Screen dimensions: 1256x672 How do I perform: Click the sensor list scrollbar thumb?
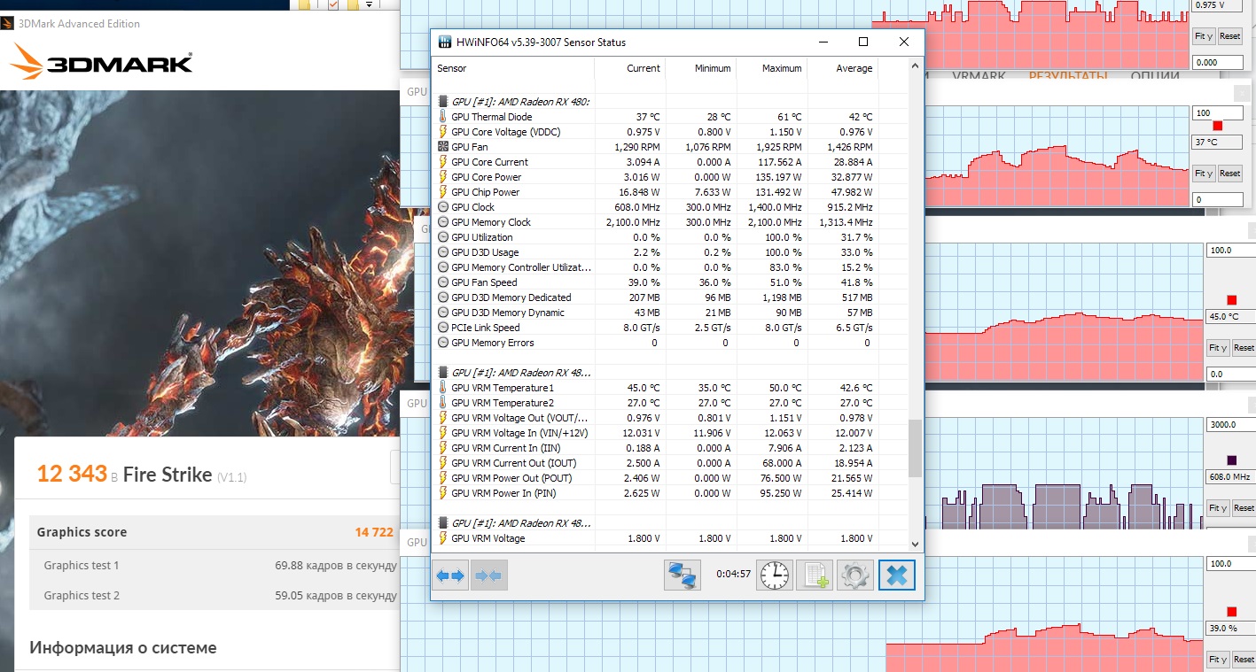pyautogui.click(x=916, y=448)
